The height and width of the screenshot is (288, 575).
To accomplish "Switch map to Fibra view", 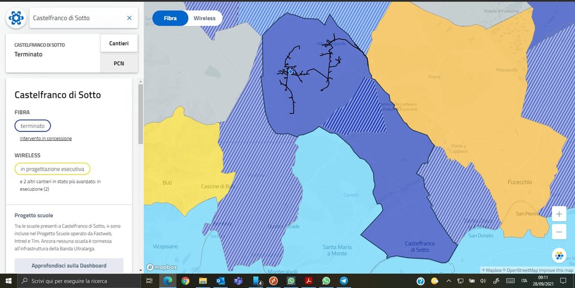I will click(170, 18).
